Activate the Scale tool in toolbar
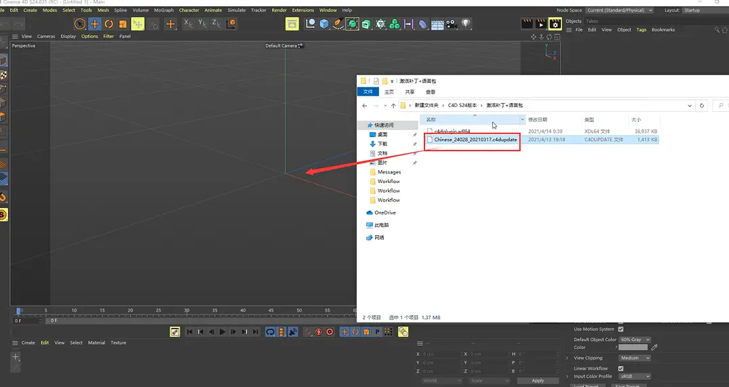 click(123, 24)
